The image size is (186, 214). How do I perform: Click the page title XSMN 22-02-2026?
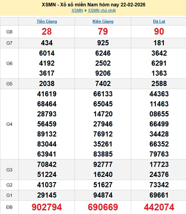point(93,5)
